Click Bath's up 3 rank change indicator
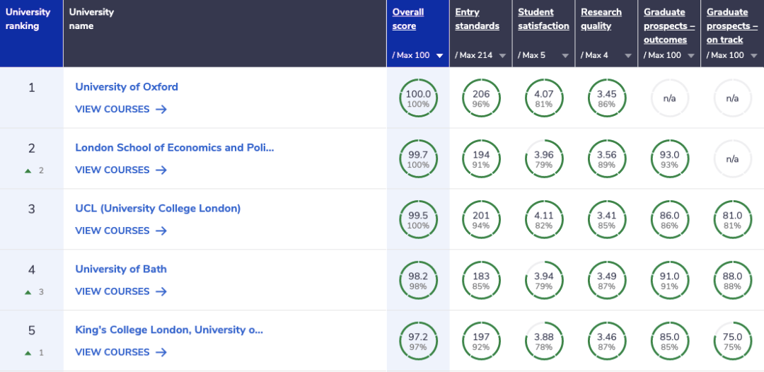The image size is (764, 372). pos(34,292)
